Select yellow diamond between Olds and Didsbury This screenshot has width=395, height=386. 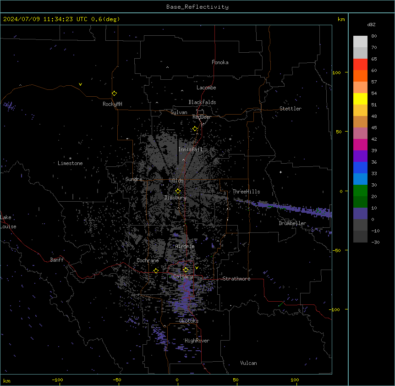point(178,191)
